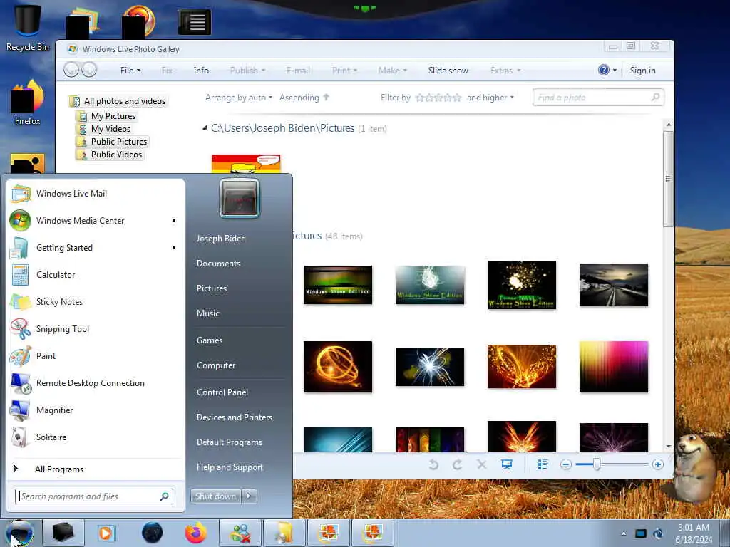Select the dark road photo thumbnail
Viewport: 730px width, 547px height.
614,285
